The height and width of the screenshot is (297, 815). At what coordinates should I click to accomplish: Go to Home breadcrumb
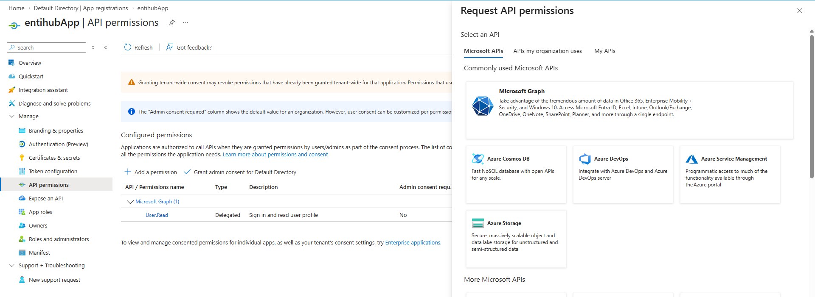[17, 8]
